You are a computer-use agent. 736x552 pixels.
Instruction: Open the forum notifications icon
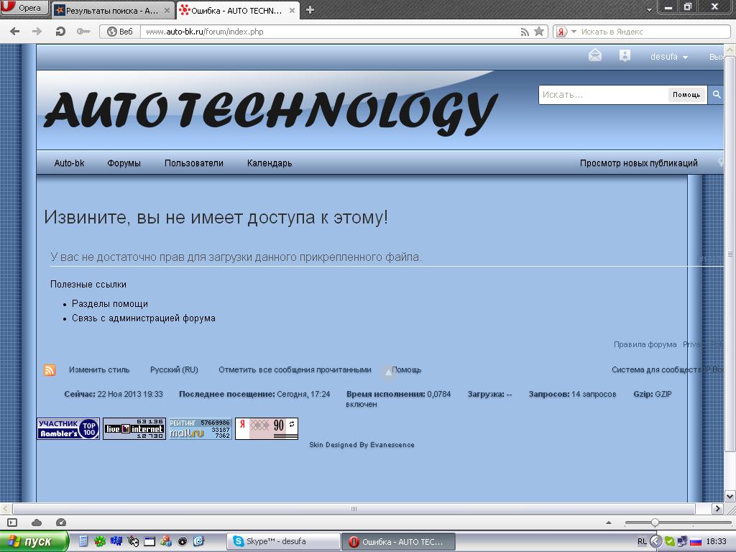coord(625,56)
